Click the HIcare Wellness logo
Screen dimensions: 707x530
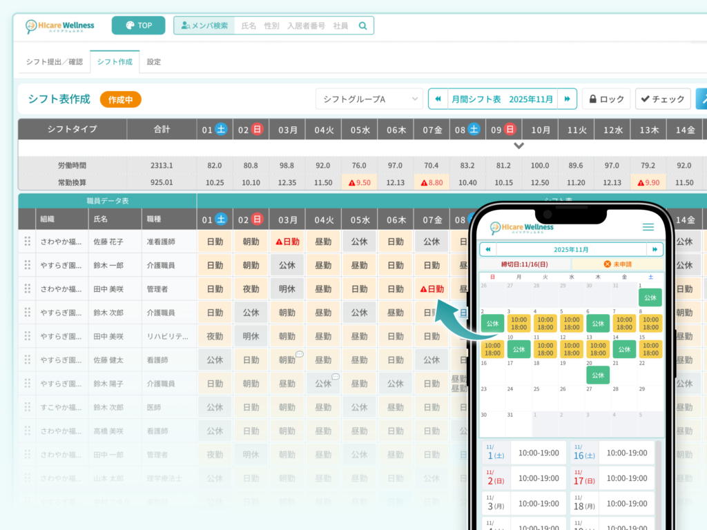tap(60, 26)
